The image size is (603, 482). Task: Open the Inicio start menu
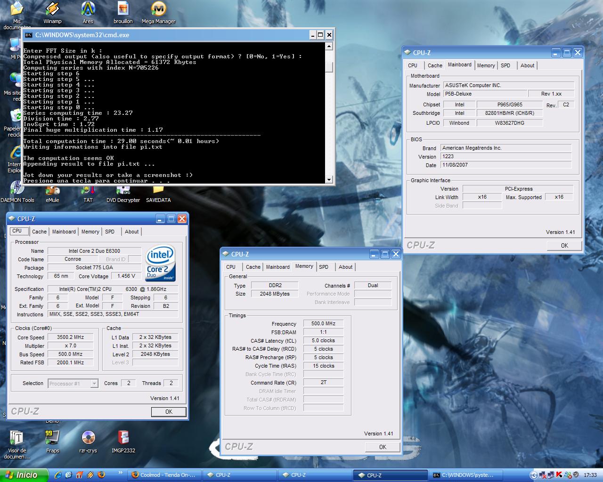click(24, 475)
